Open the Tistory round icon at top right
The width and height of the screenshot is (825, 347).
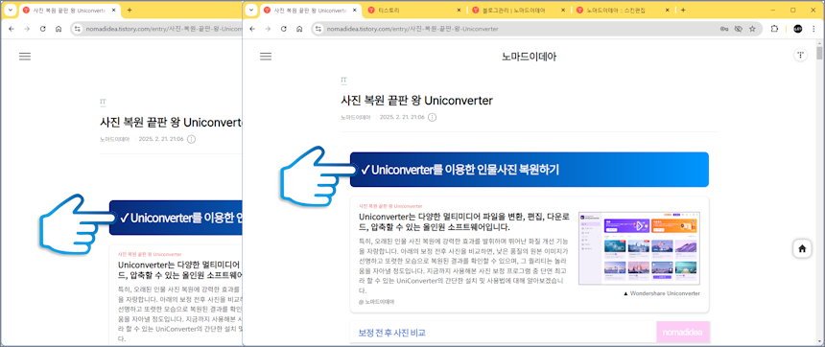(x=800, y=55)
